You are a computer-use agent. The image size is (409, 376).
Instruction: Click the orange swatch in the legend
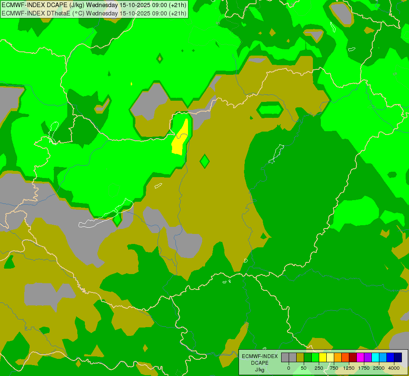[338, 357]
